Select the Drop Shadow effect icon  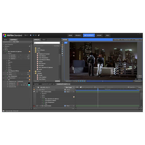point(38,79)
